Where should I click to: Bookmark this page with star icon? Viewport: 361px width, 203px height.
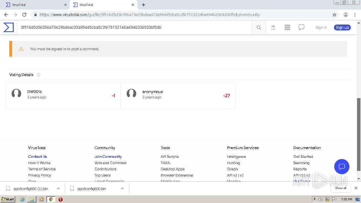pyautogui.click(x=334, y=15)
